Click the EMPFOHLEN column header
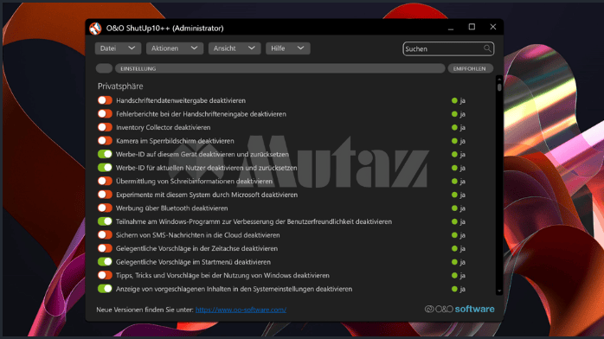Image resolution: width=604 pixels, height=339 pixels. (470, 68)
